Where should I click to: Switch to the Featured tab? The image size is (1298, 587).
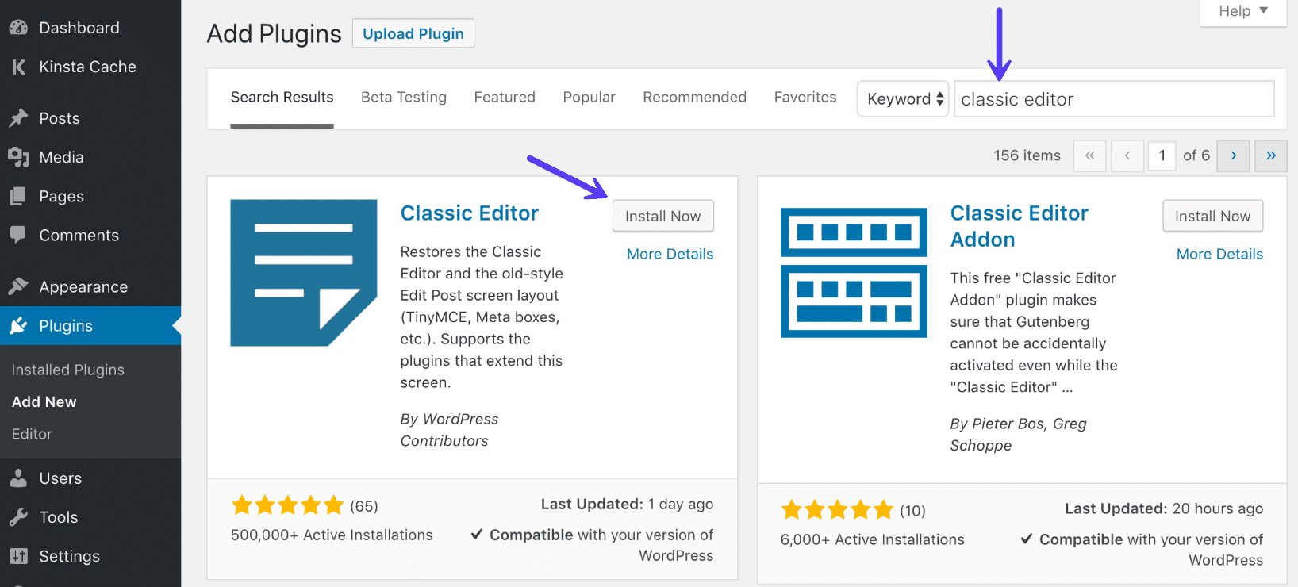tap(505, 97)
